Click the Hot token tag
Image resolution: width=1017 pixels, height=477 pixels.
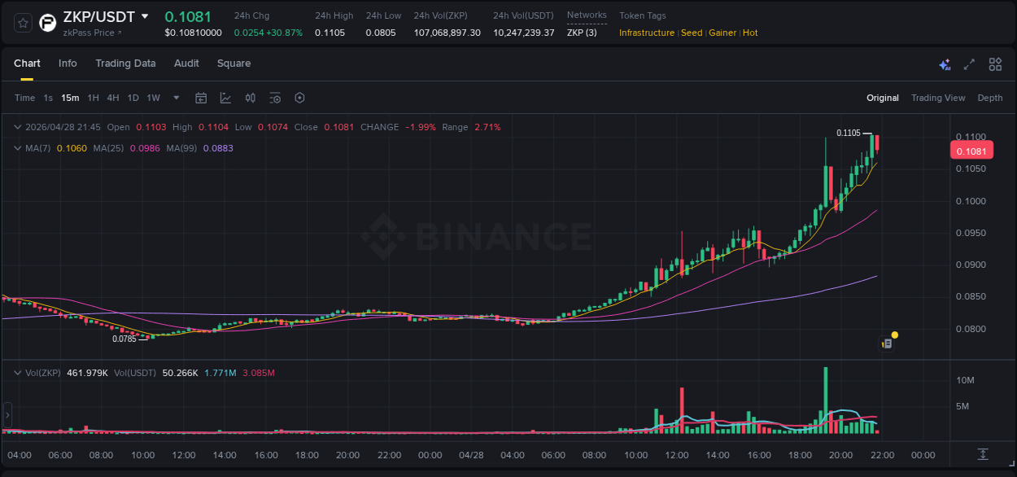pyautogui.click(x=750, y=33)
